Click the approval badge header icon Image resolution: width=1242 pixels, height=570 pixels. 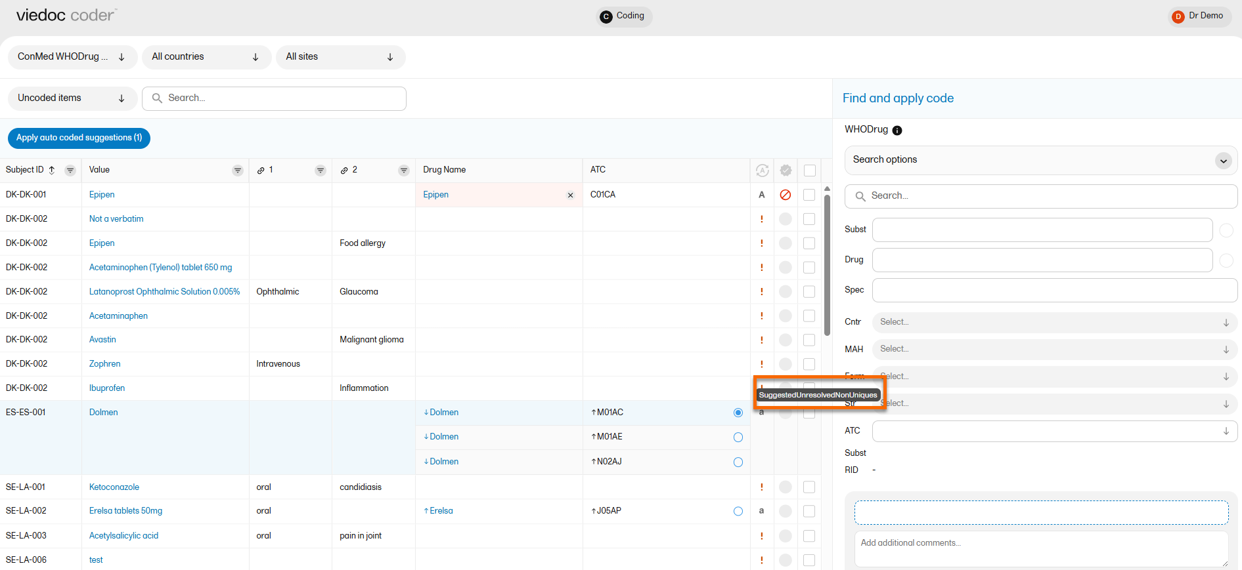coord(786,171)
